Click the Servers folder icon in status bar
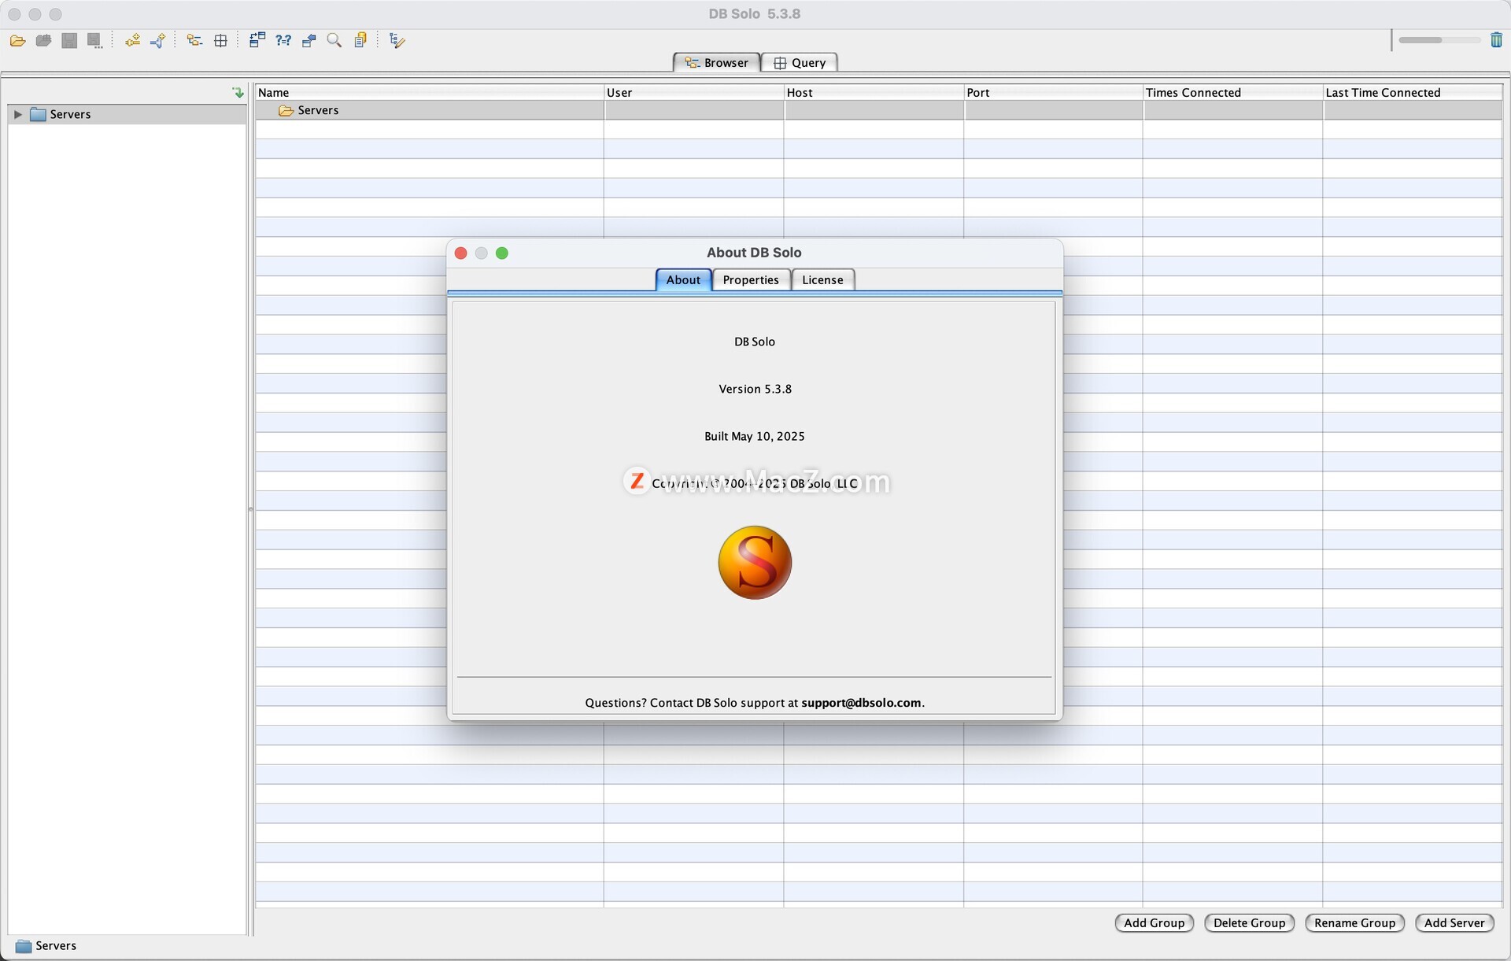Image resolution: width=1511 pixels, height=961 pixels. (x=24, y=946)
